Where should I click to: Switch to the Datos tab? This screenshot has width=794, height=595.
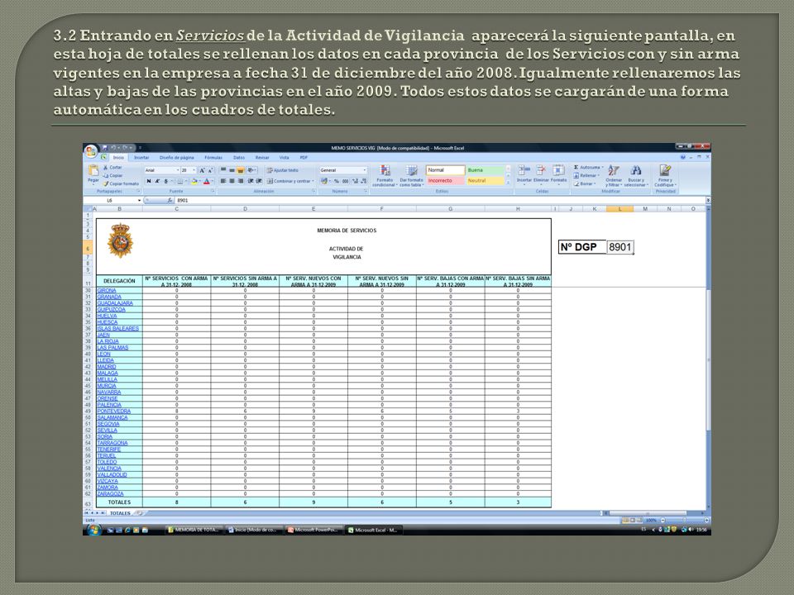pyautogui.click(x=239, y=158)
